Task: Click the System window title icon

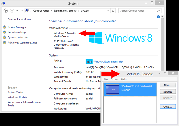Action: 3,3
